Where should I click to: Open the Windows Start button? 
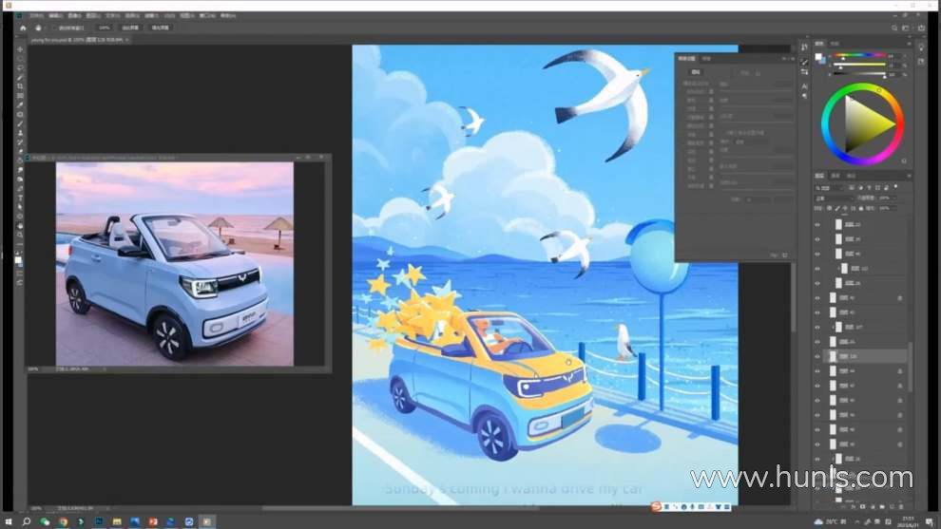pyautogui.click(x=8, y=521)
